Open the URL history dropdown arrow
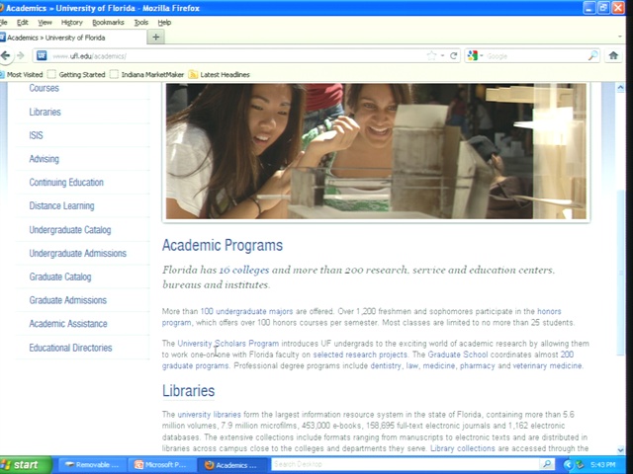 point(443,55)
